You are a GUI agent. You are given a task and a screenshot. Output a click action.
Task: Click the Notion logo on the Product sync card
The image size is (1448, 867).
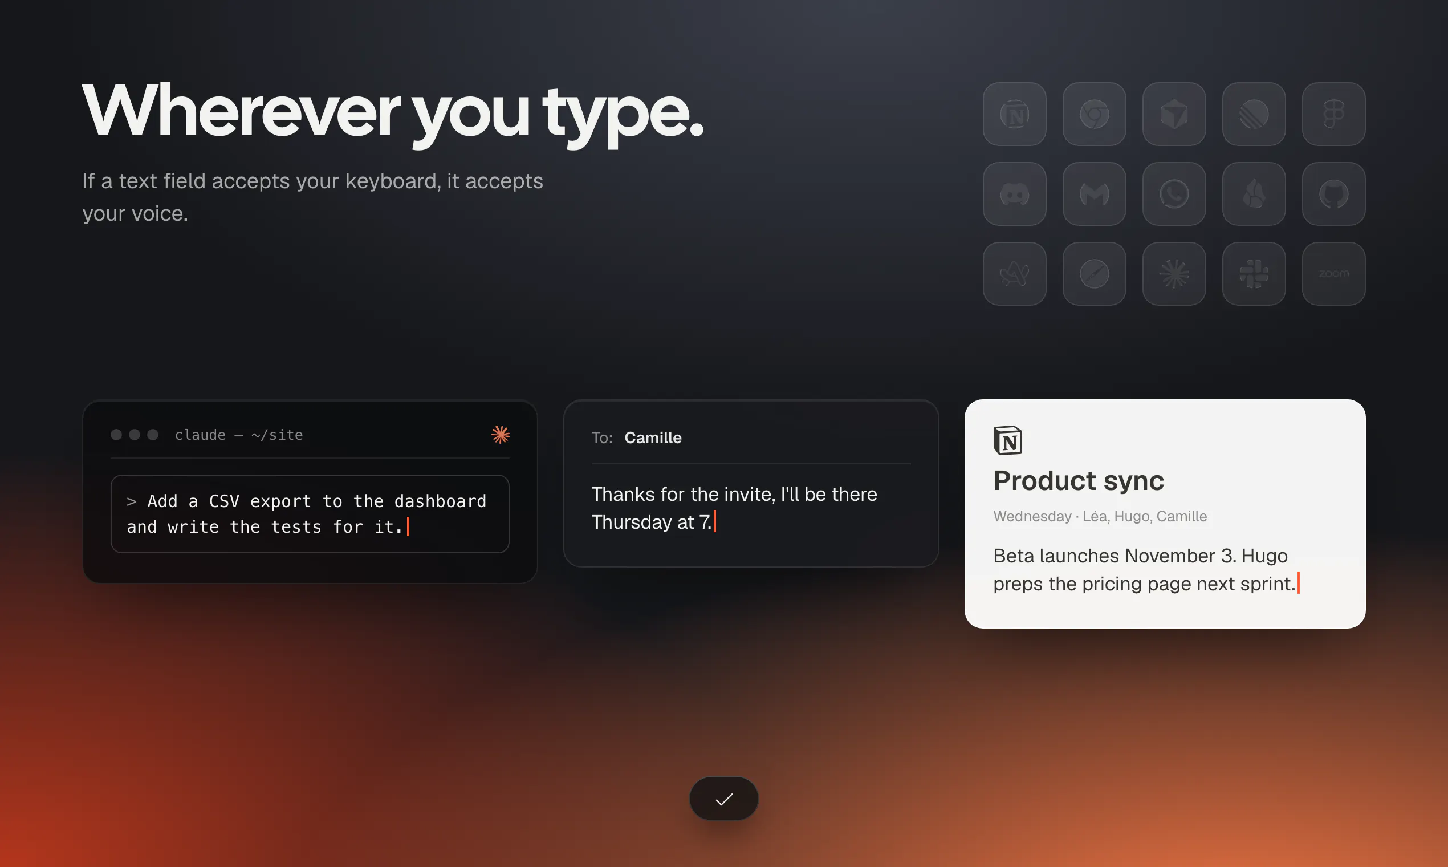tap(1008, 440)
